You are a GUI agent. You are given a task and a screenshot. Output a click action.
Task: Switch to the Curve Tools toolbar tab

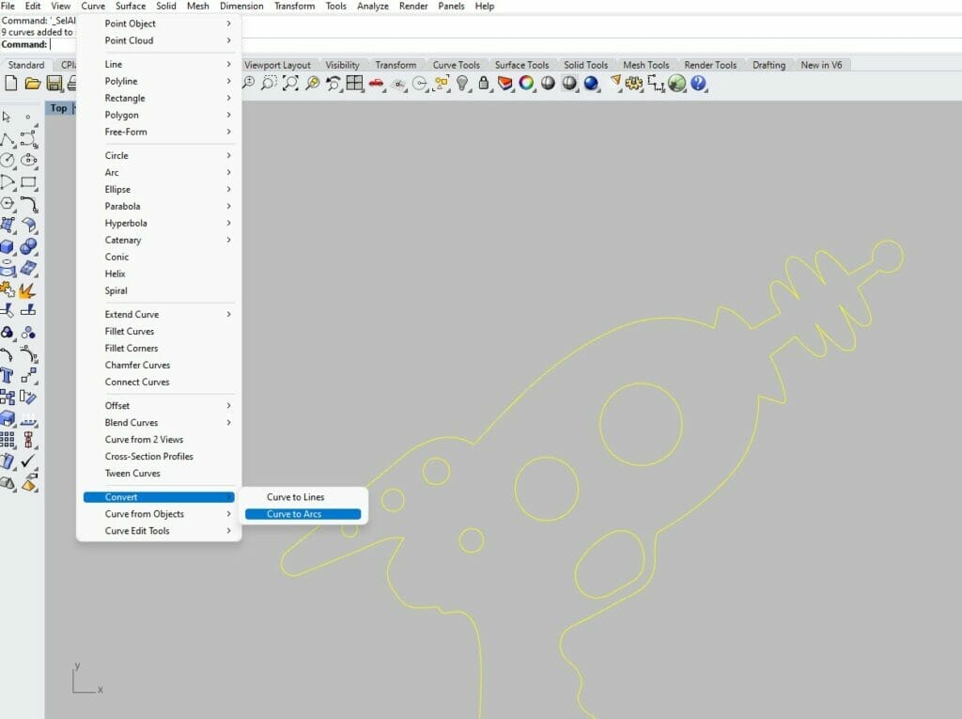pyautogui.click(x=456, y=65)
